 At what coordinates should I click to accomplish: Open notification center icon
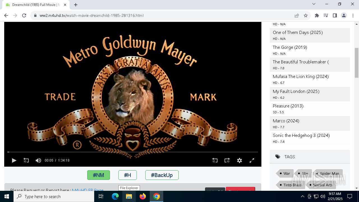[350, 196]
